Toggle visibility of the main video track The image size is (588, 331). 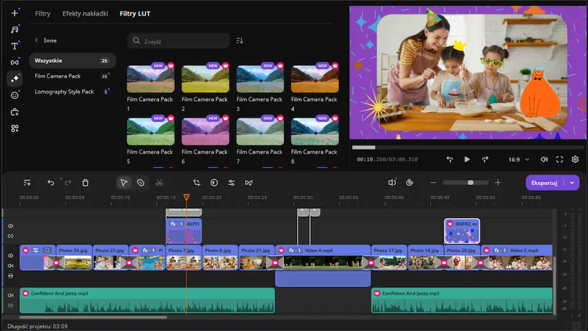[x=11, y=256]
